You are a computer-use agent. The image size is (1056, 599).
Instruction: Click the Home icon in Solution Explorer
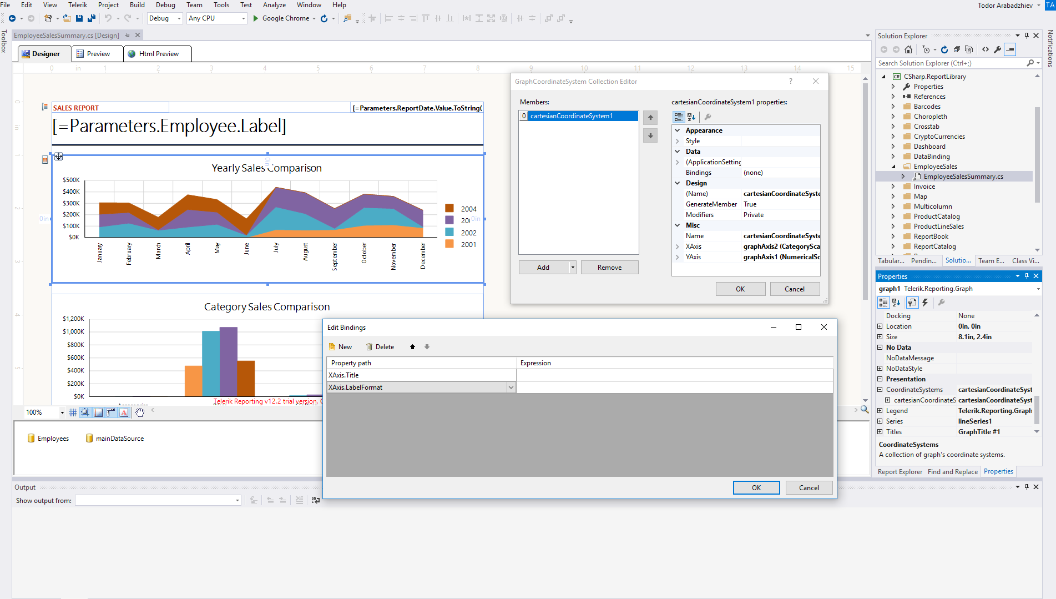point(908,49)
